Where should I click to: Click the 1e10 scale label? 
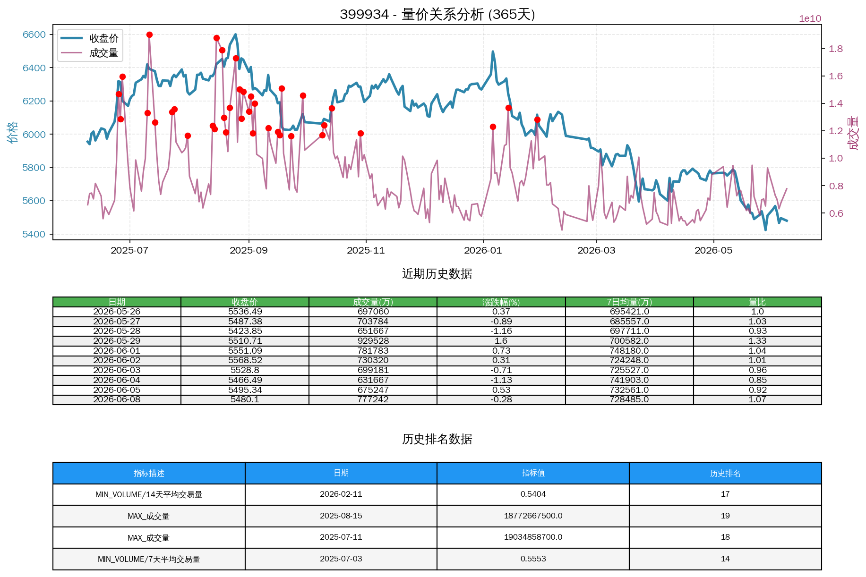click(810, 19)
